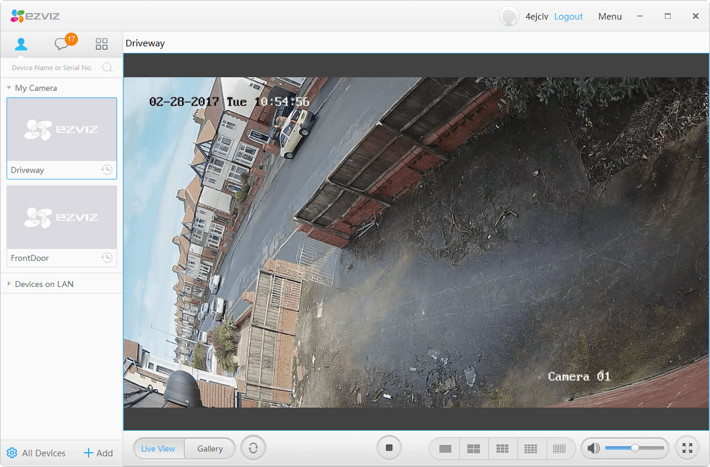710x467 pixels.
Task: Switch to four-window layout
Action: tap(473, 449)
